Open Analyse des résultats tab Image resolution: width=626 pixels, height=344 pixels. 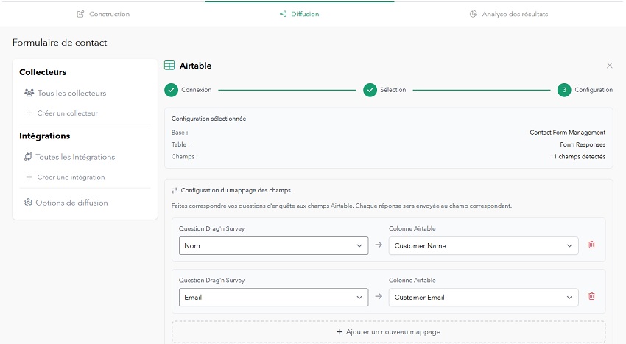(509, 14)
